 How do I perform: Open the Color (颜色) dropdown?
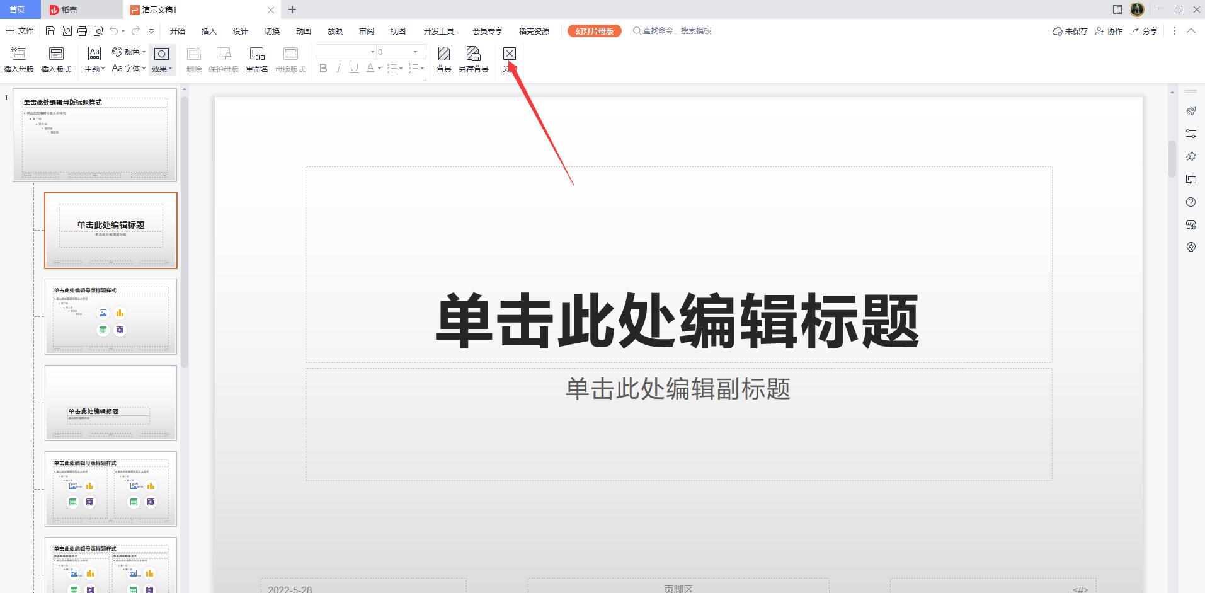[x=129, y=52]
